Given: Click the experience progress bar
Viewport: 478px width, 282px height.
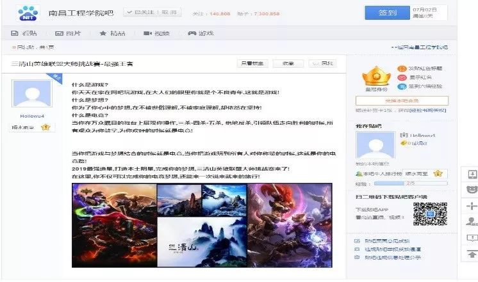Looking at the screenshot, I should point(411,183).
